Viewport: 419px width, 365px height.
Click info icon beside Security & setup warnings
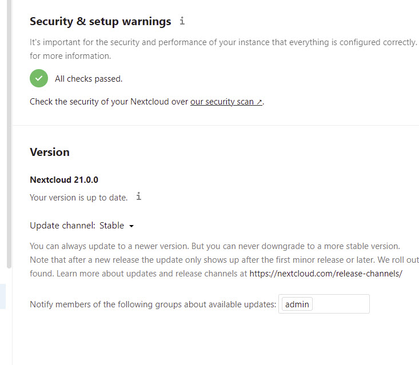[x=182, y=21]
